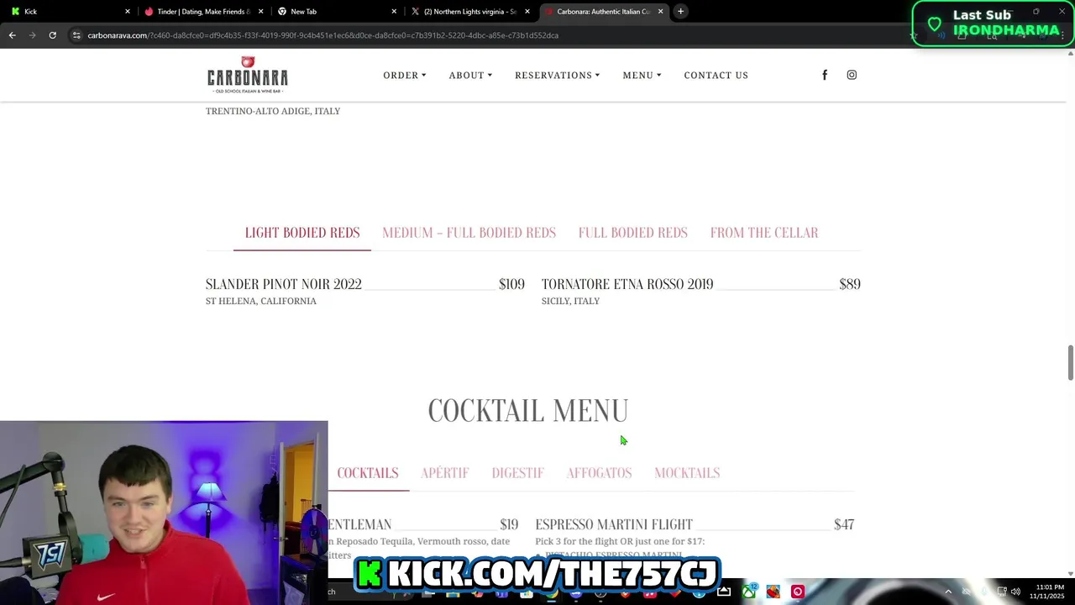Open the taskbar clock showing 11:01 PM
Screen dimensions: 1075x605
pyautogui.click(x=1046, y=592)
